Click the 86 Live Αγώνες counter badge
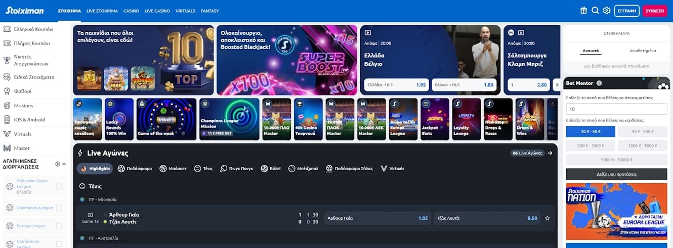The height and width of the screenshot is (248, 673). point(527,153)
